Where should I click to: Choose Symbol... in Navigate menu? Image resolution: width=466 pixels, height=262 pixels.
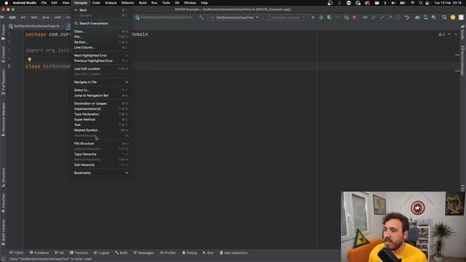pyautogui.click(x=101, y=42)
